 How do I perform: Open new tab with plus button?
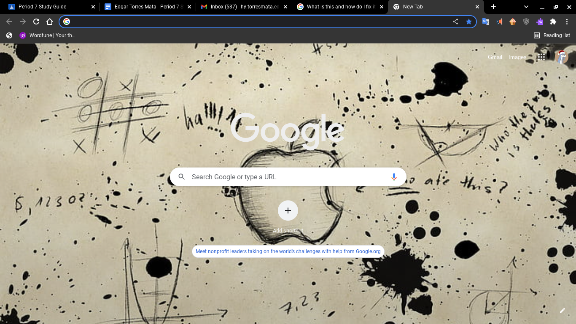point(493,7)
